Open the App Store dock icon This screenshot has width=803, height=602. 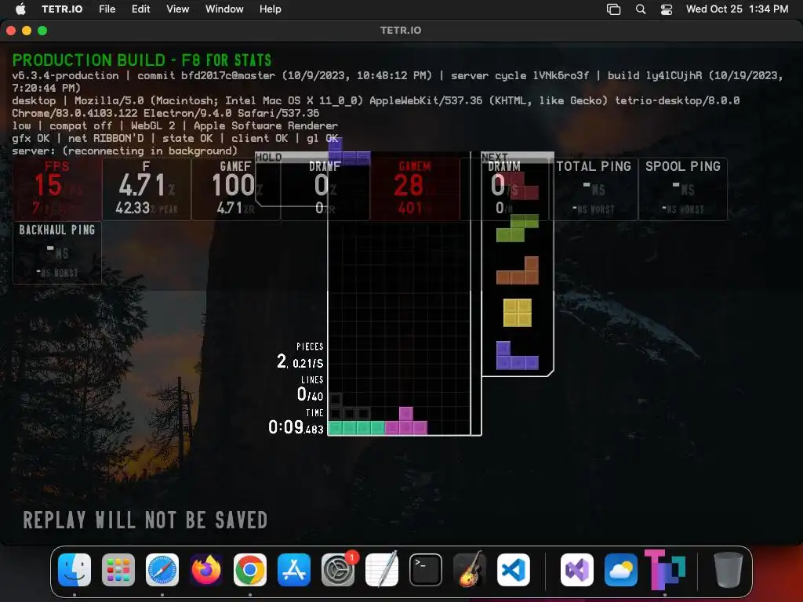pos(294,570)
